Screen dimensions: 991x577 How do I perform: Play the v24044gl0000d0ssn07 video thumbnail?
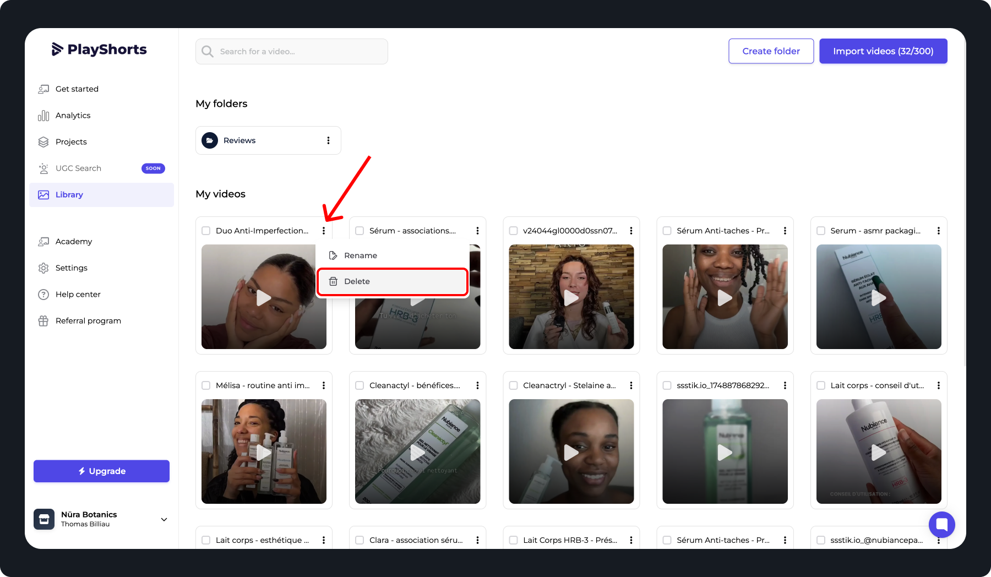[x=571, y=297]
